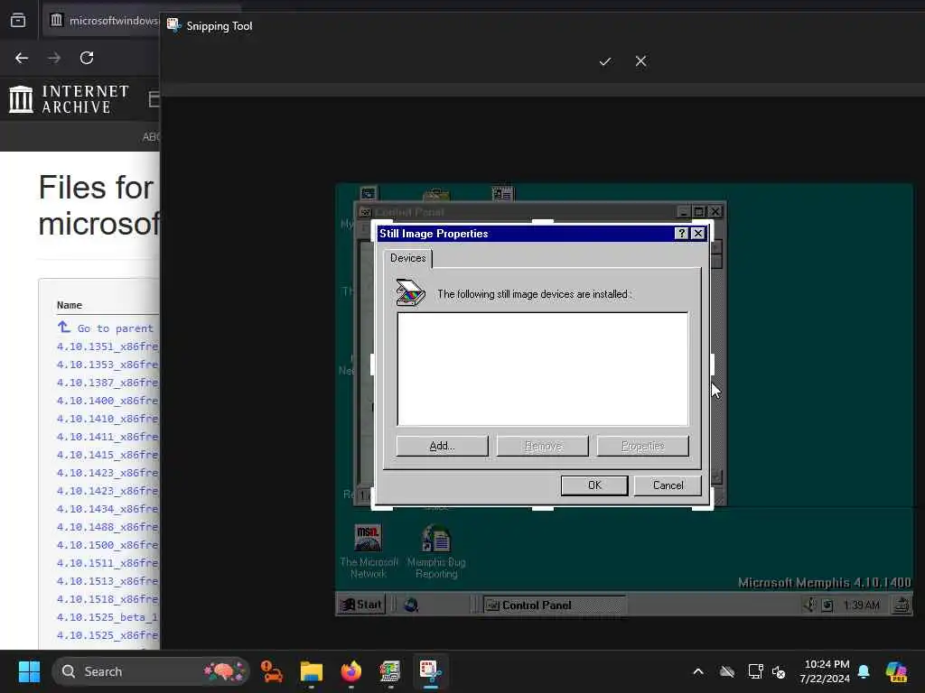Viewport: 925px width, 693px height.
Task: Go back in the browser
Action: click(x=22, y=58)
